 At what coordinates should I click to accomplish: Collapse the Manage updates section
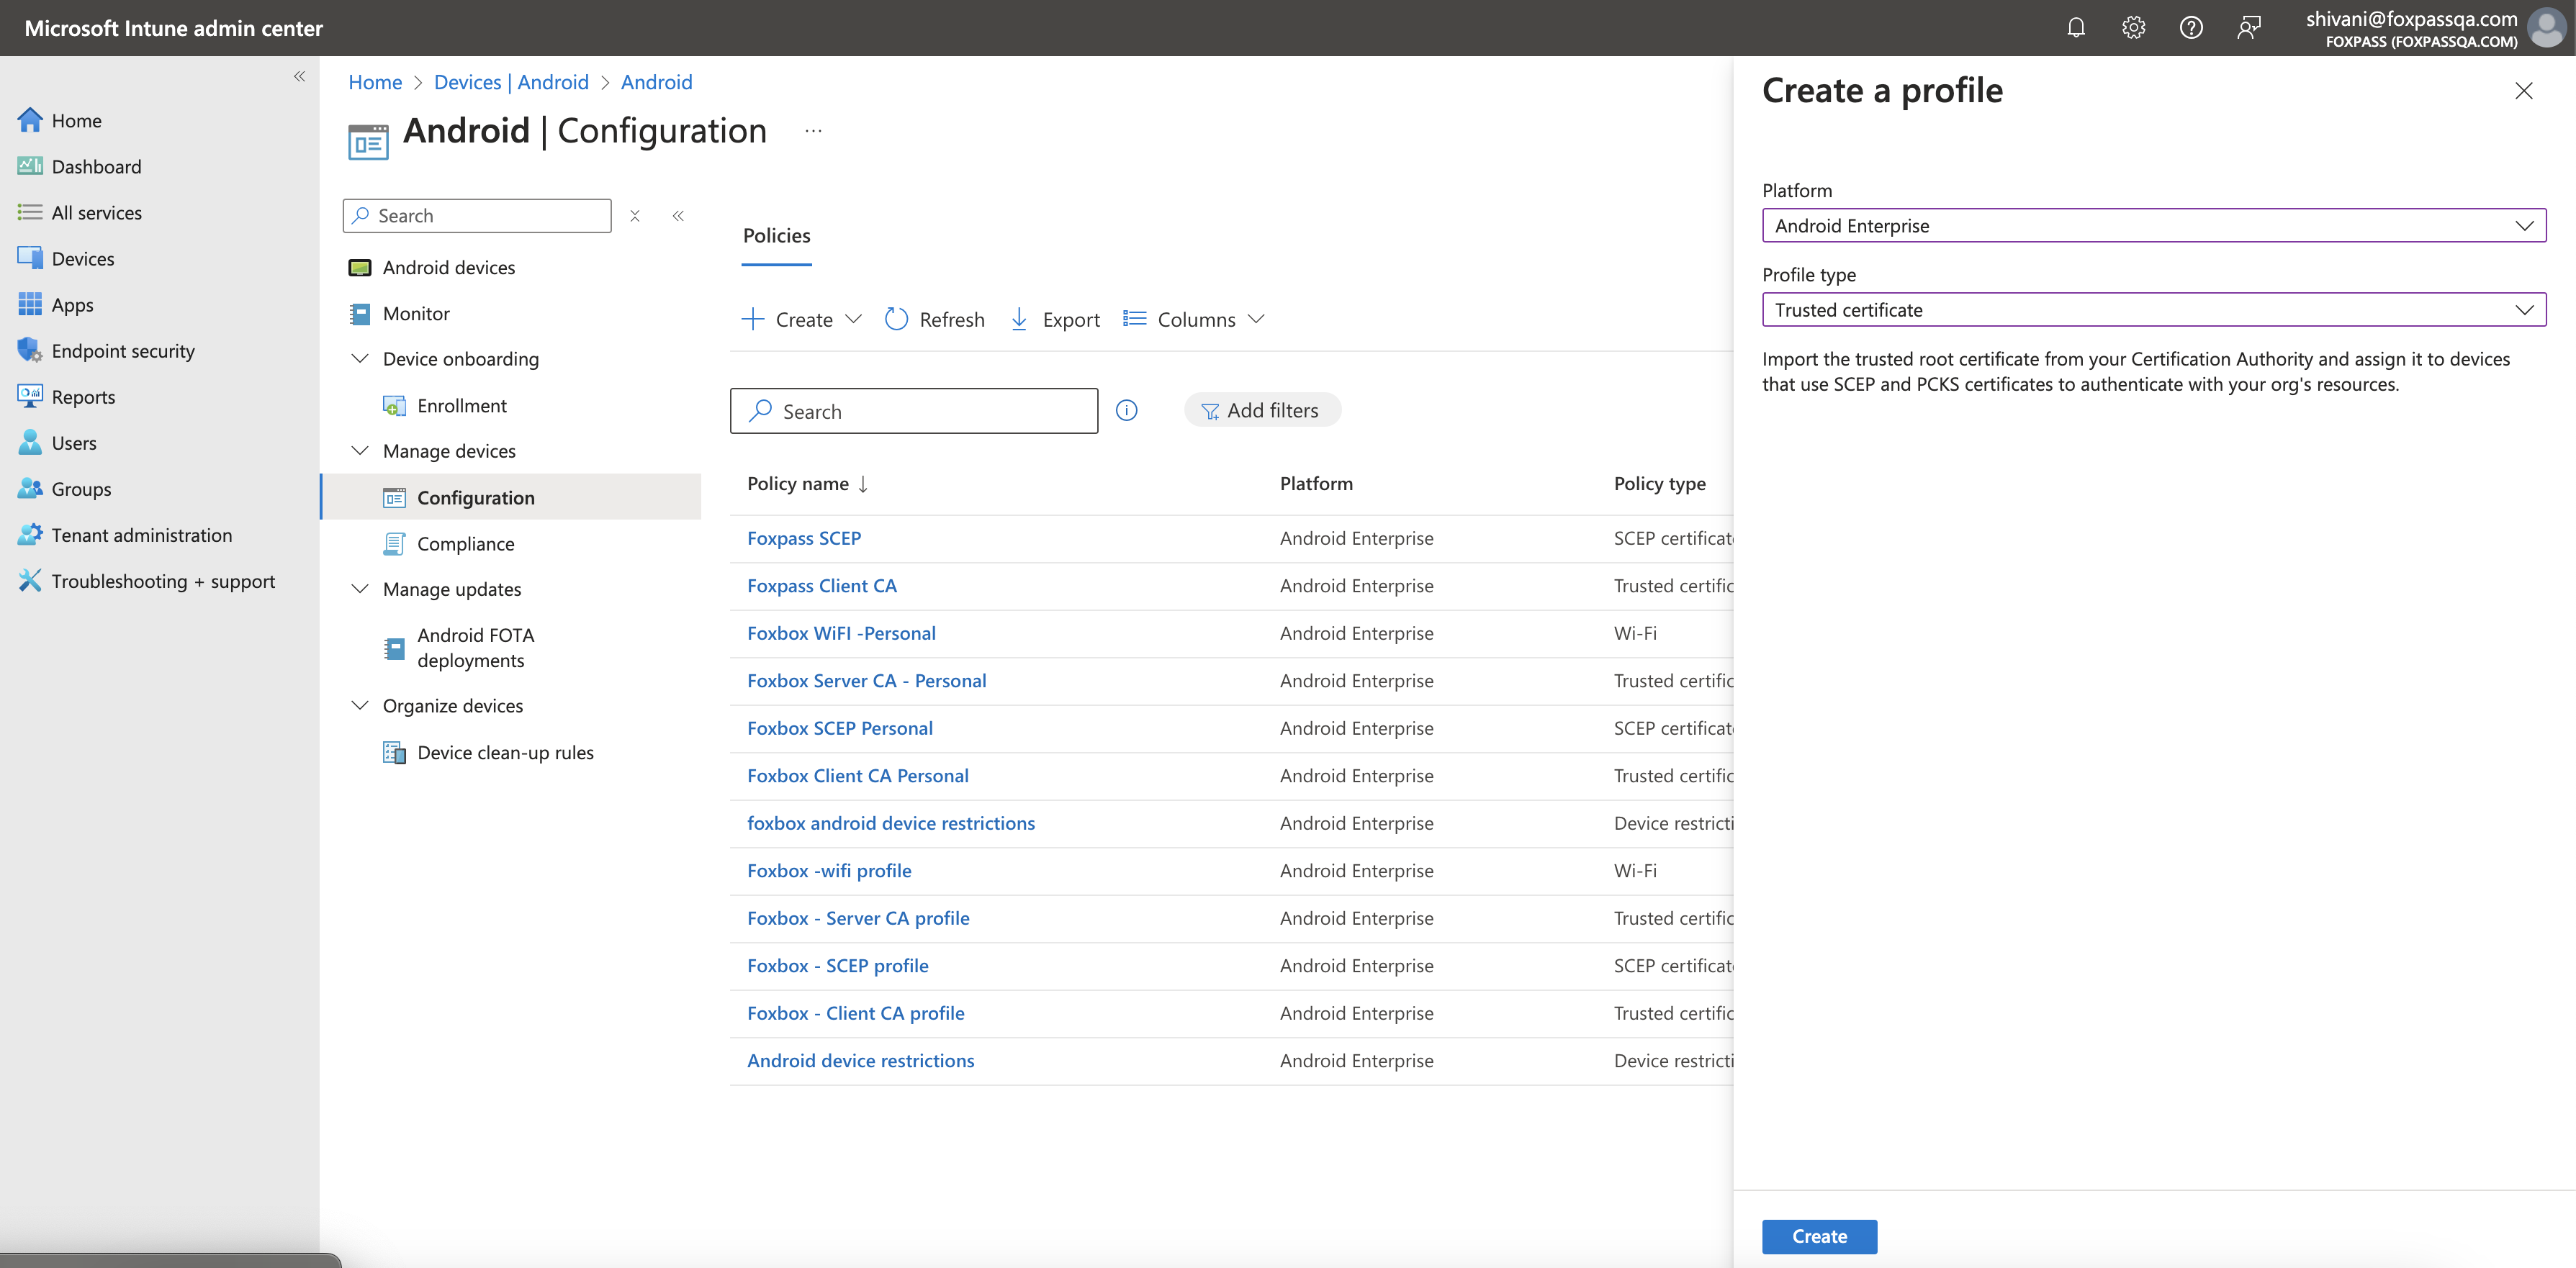pyautogui.click(x=360, y=589)
